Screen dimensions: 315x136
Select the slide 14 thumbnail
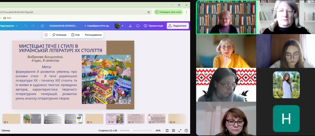(136, 119)
